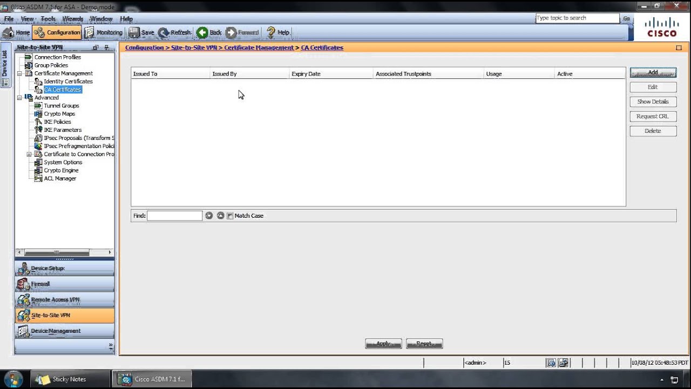Click the Certificate Management folder icon
The height and width of the screenshot is (389, 691).
(29, 73)
